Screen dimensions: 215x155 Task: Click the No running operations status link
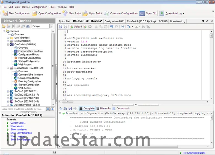[194, 153]
